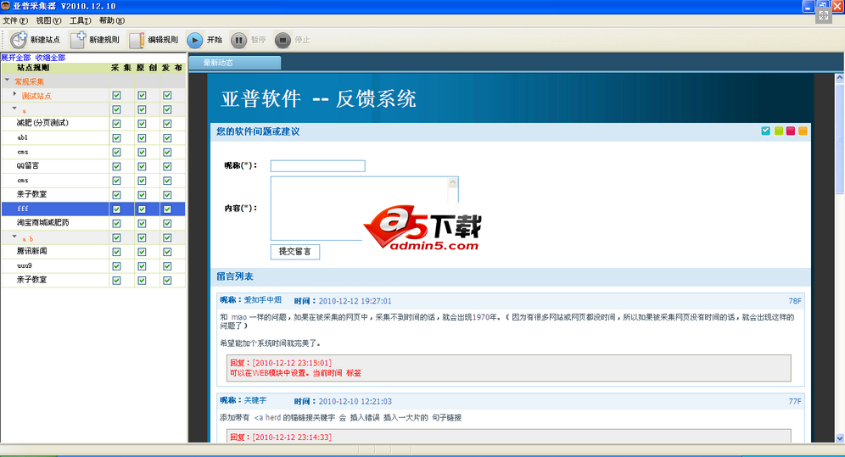The height and width of the screenshot is (457, 845).
Task: Select the 淘宝商城减肥药 rule
Action: point(42,222)
